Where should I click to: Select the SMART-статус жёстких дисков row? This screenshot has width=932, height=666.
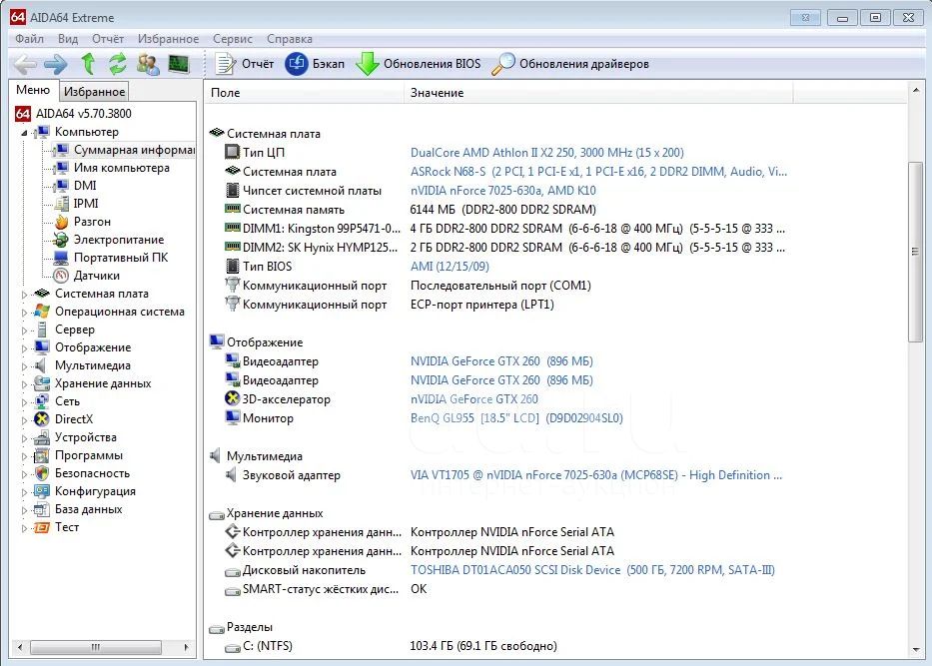326,589
